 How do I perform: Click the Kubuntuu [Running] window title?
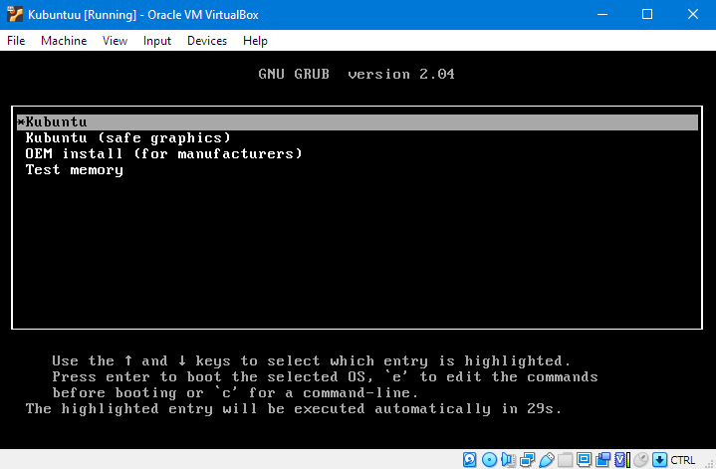[x=143, y=15]
